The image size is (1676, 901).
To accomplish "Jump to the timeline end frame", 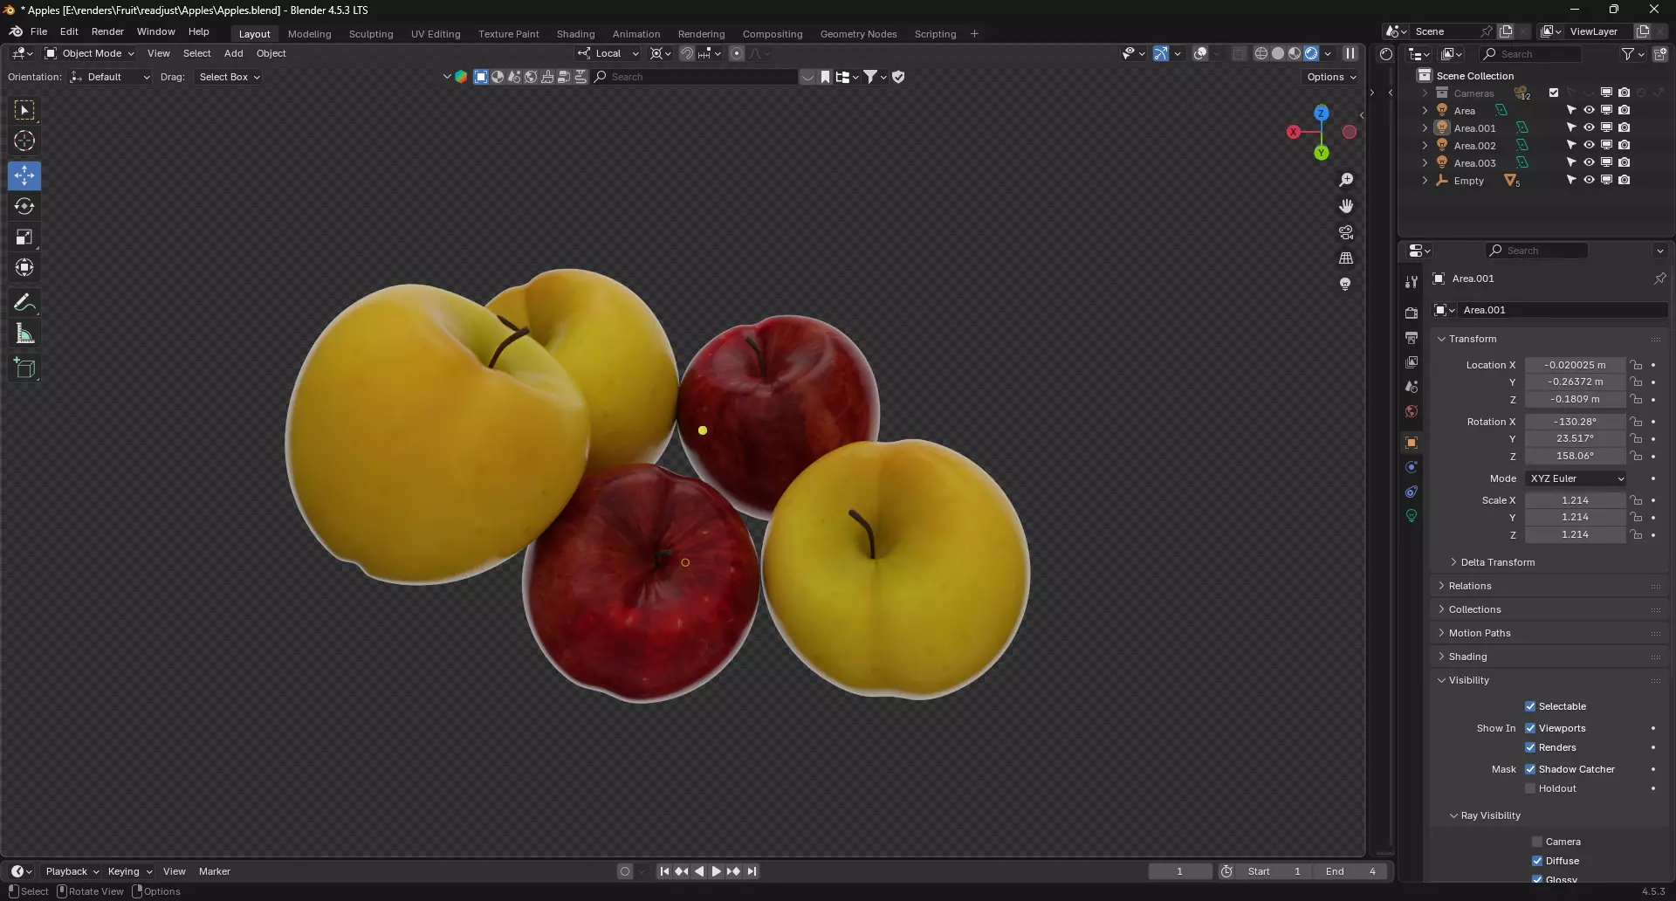I will pyautogui.click(x=752, y=871).
